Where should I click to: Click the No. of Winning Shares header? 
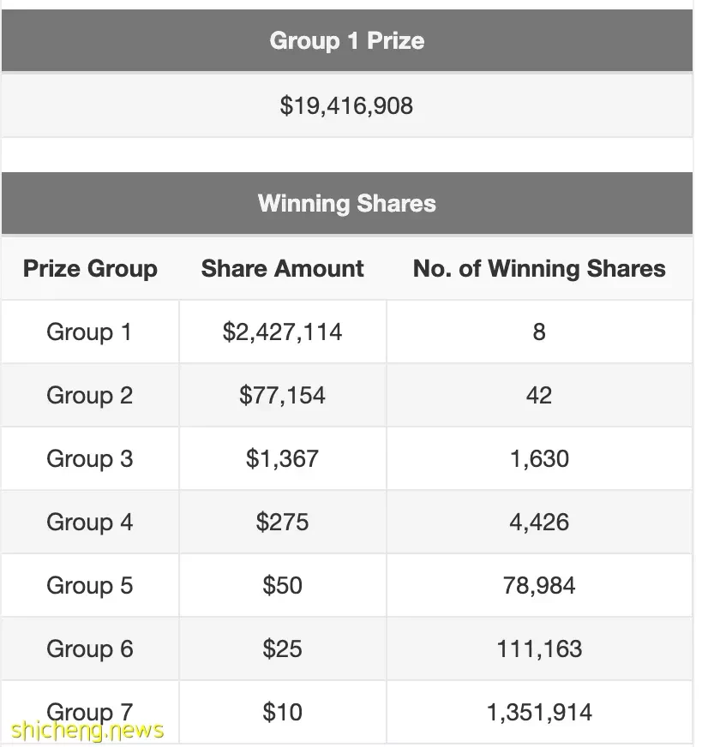tap(539, 269)
